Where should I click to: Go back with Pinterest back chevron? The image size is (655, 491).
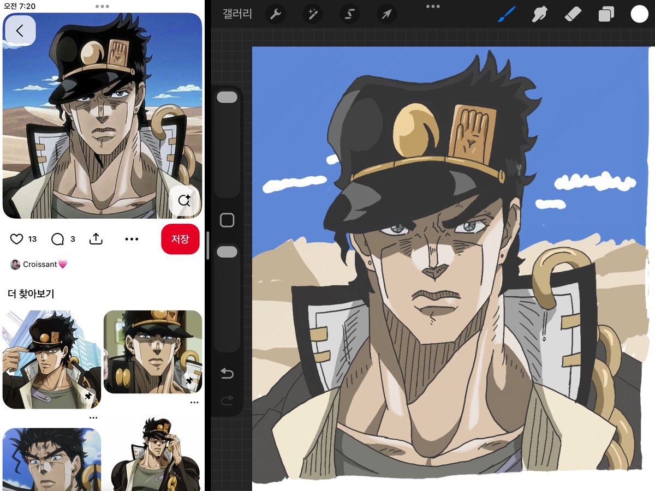20,31
